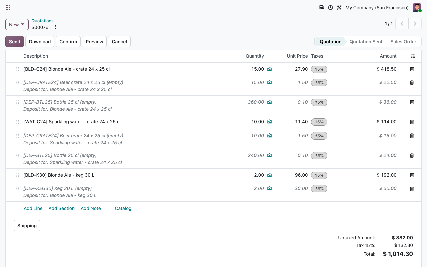Open the debug tools wrench icon
This screenshot has width=427, height=267.
[339, 7]
